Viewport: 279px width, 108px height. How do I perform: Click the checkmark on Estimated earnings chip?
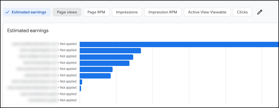tap(7, 12)
